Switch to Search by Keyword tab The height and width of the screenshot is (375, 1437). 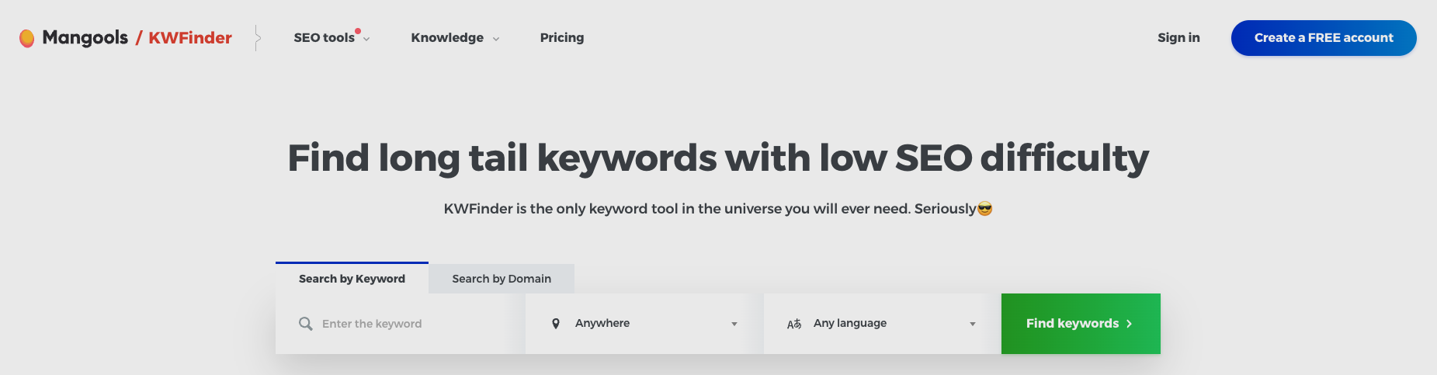(x=352, y=278)
